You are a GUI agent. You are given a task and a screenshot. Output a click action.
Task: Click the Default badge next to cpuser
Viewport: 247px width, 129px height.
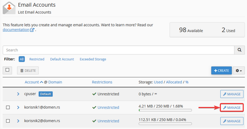[46, 94]
